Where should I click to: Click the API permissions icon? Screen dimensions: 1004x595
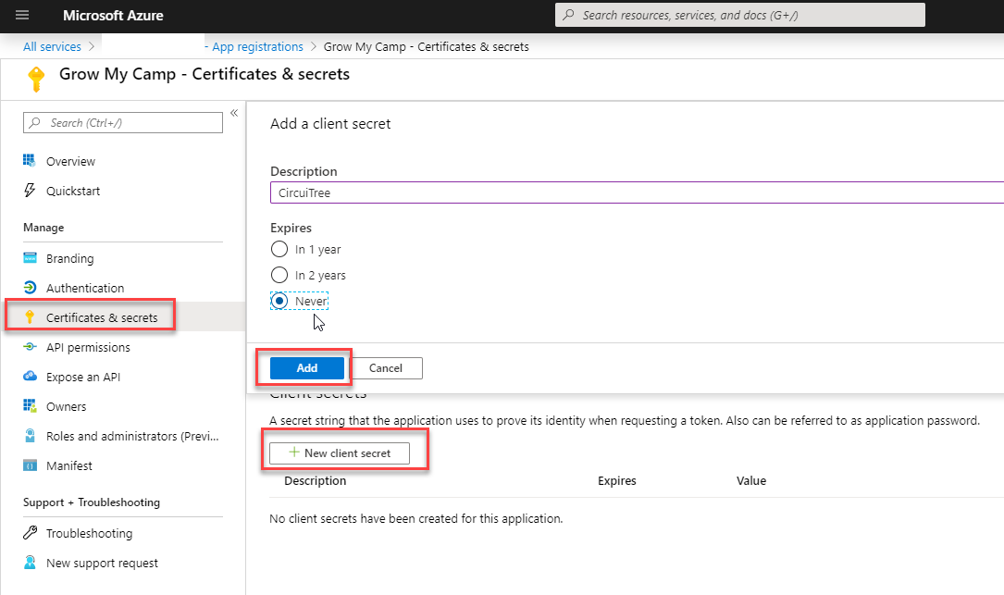(x=30, y=347)
